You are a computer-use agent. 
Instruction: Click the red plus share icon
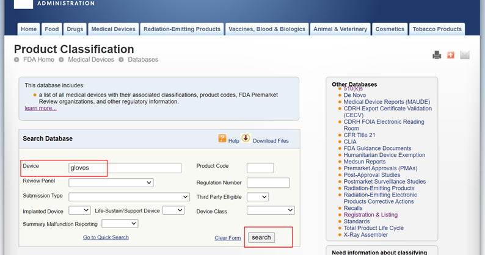[451, 56]
